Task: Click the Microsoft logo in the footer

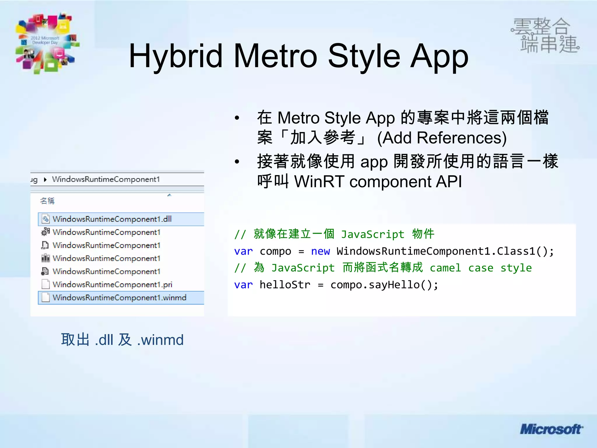Action: [551, 429]
